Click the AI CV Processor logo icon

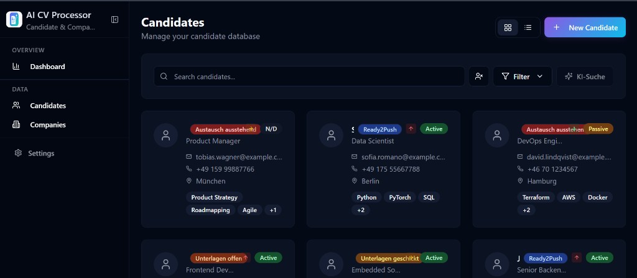[x=14, y=19]
